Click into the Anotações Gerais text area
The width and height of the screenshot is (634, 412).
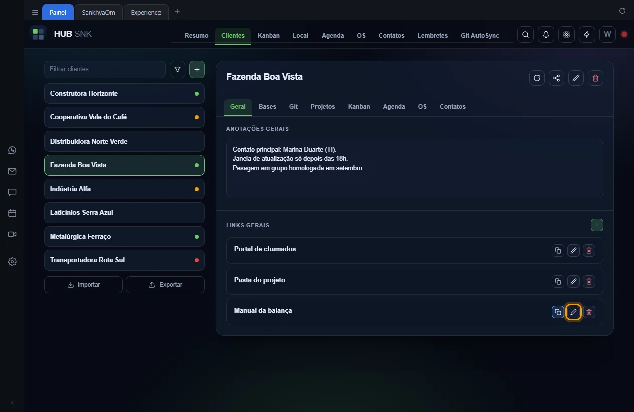tap(415, 168)
